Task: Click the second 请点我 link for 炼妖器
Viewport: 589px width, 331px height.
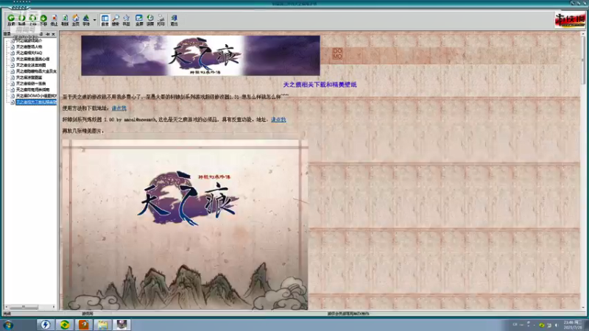Action: tap(278, 119)
